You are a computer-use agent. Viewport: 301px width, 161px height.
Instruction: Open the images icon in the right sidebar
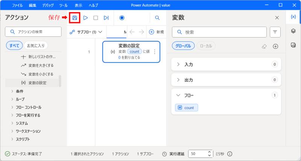coord(293,45)
